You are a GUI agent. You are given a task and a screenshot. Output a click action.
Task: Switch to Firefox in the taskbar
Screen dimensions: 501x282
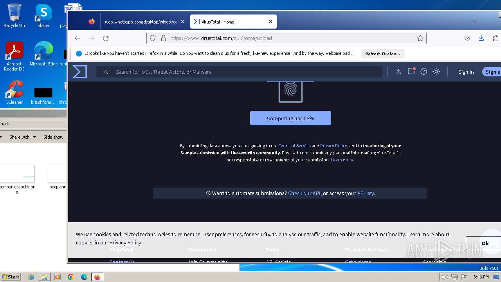point(97,277)
